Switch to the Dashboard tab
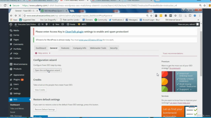The image size is (211, 118). [41, 48]
